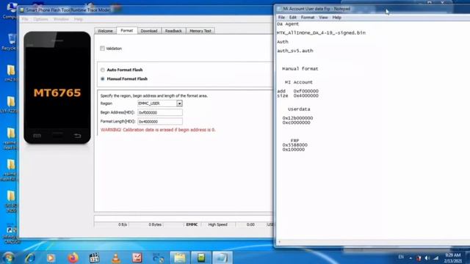
Task: Click the Notepad window title bar
Action: [372, 9]
